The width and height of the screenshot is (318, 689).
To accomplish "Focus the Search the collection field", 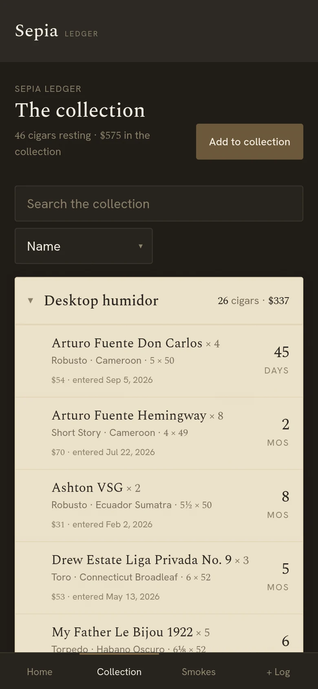I will tap(159, 204).
